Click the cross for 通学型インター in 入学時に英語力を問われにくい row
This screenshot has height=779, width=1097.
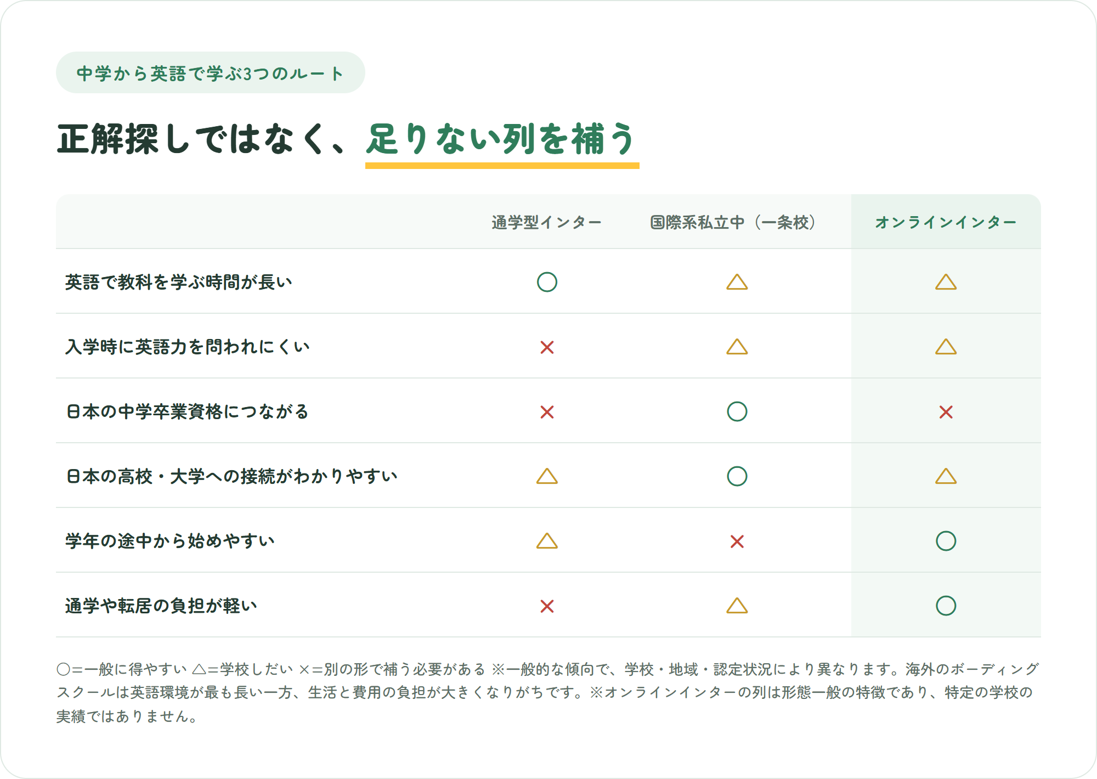pyautogui.click(x=547, y=347)
